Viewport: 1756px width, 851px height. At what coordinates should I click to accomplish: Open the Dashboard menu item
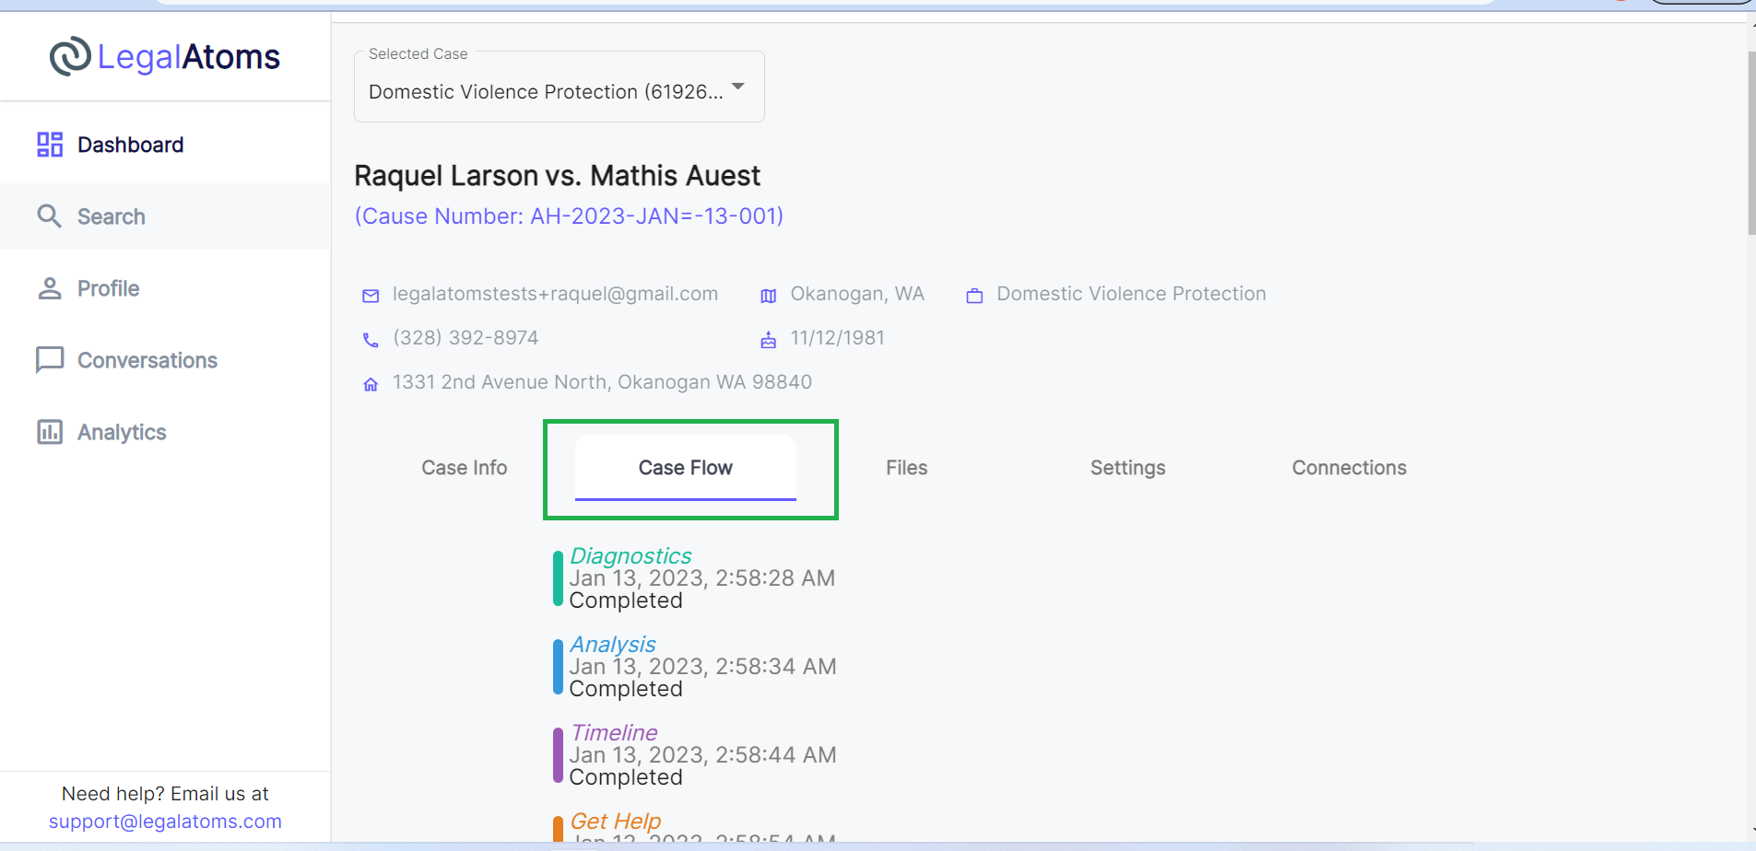165,145
